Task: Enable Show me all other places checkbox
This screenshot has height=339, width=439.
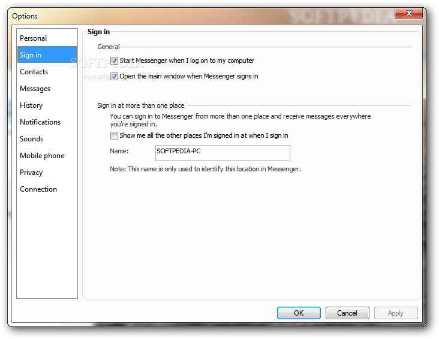Action: (114, 135)
